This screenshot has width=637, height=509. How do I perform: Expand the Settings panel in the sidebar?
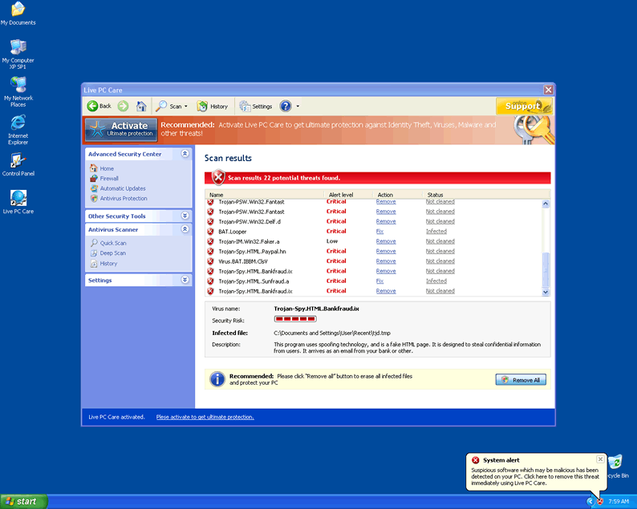[x=185, y=281]
